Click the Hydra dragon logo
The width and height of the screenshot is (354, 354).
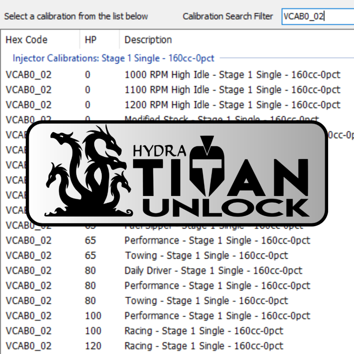coord(90,173)
